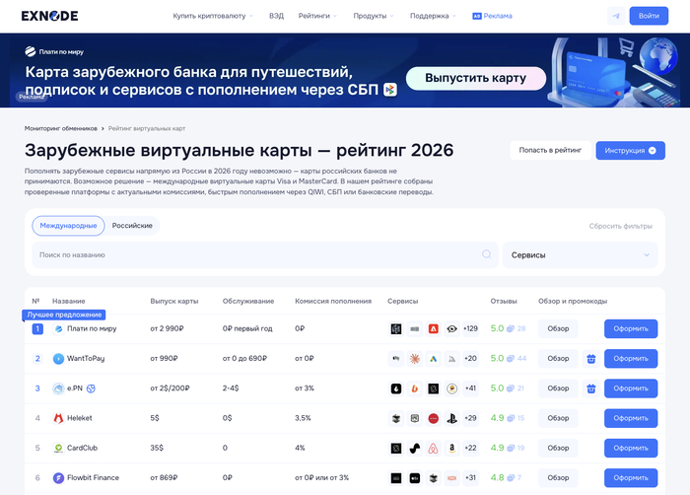Click the globe badge next to e.PN
This screenshot has height=495, width=690.
(91, 389)
